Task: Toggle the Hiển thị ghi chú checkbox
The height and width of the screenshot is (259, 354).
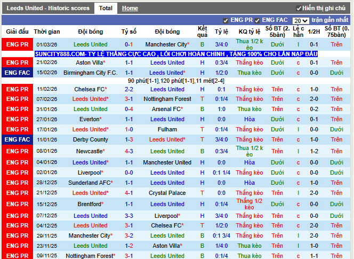Action: coord(299,9)
